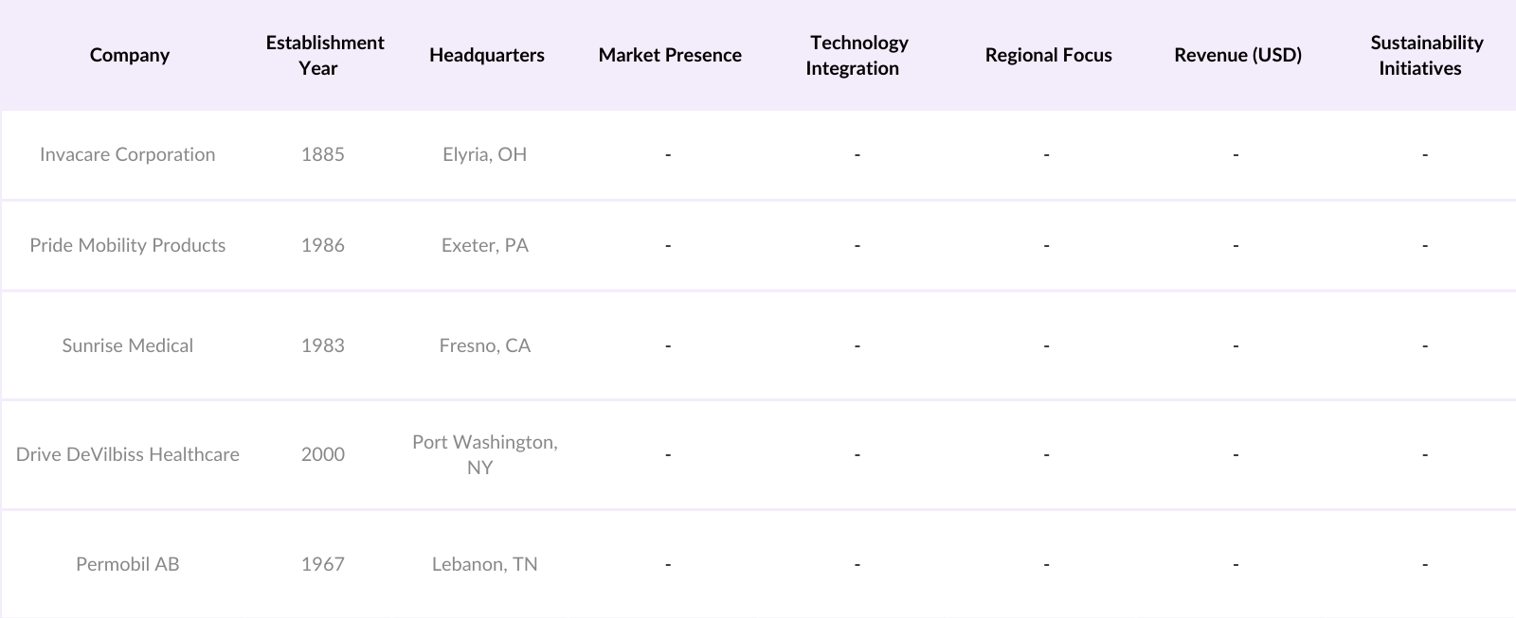
Task: Select the Drive DeVilbiss Healthcare cell
Action: (x=128, y=454)
